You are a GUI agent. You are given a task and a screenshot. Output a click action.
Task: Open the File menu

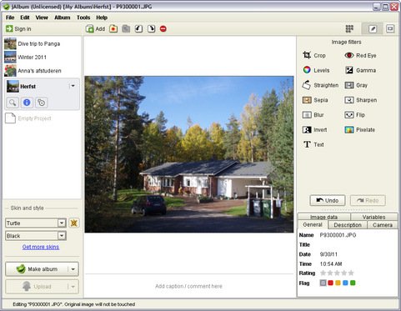click(x=10, y=18)
